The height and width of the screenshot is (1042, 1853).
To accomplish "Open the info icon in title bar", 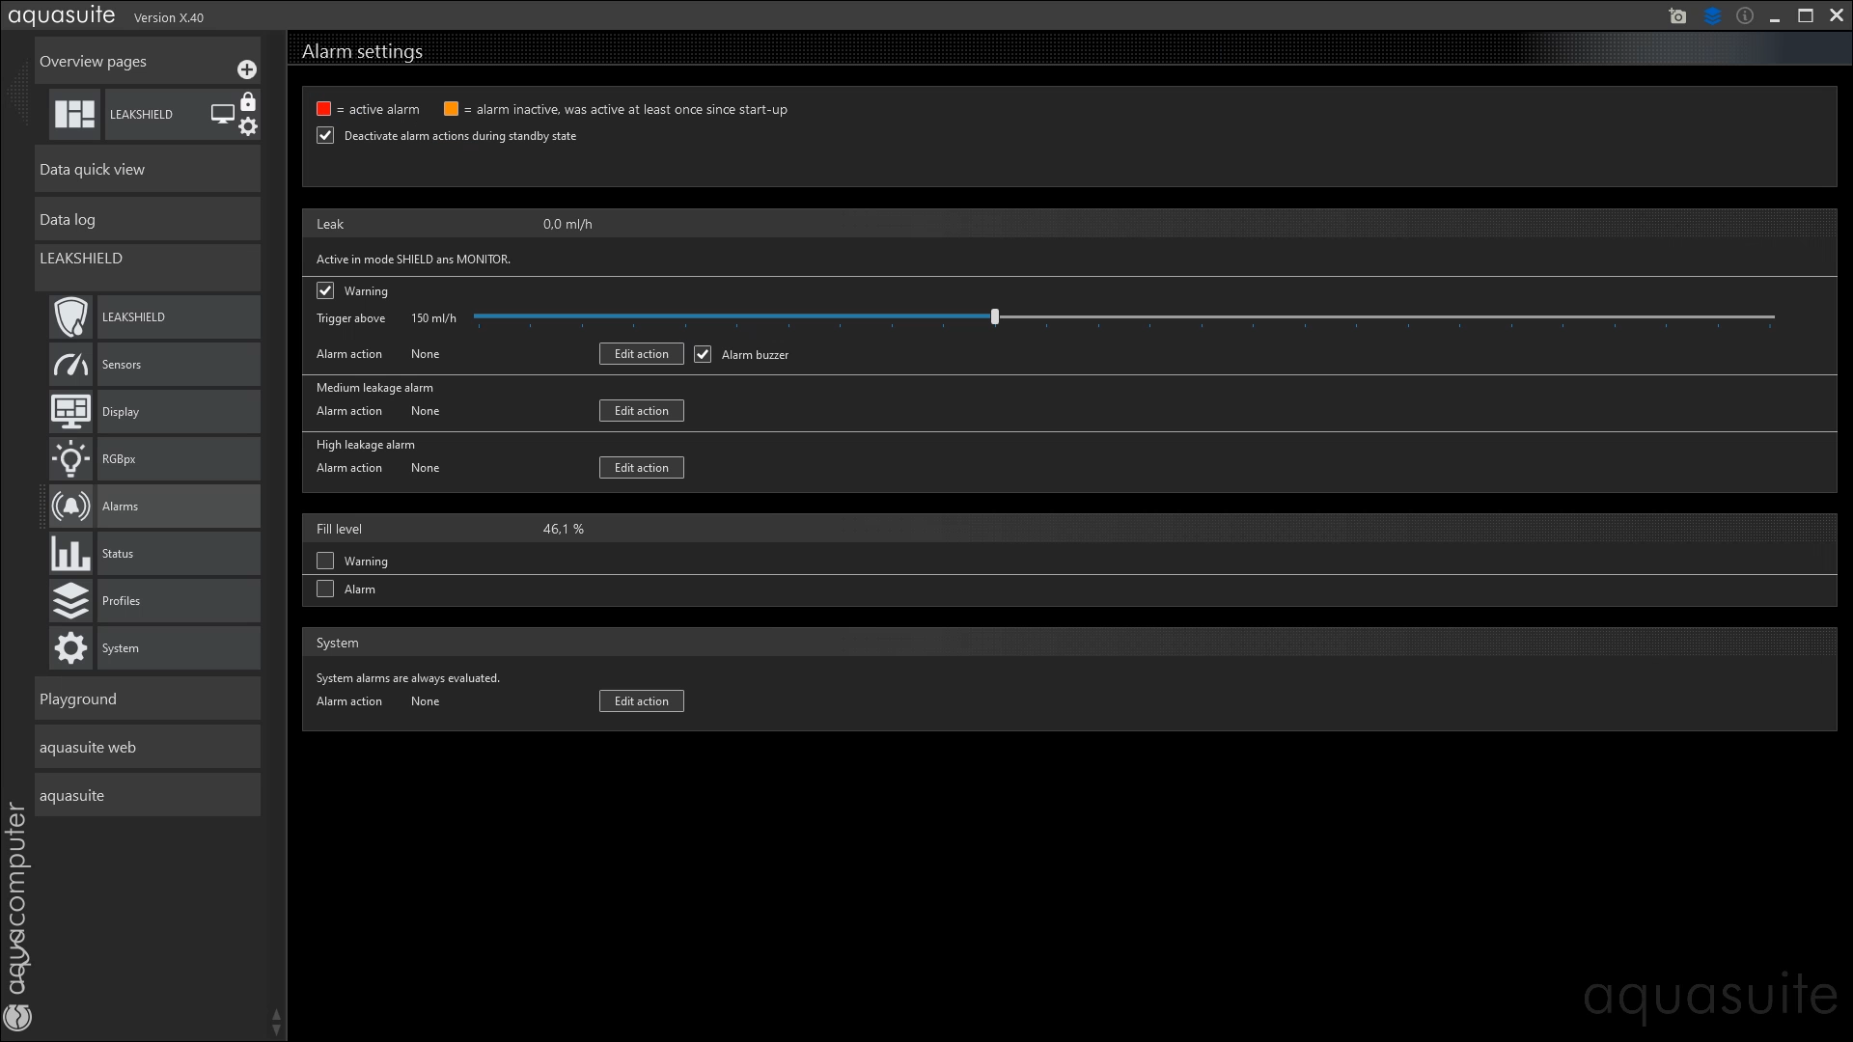I will 1745,15.
